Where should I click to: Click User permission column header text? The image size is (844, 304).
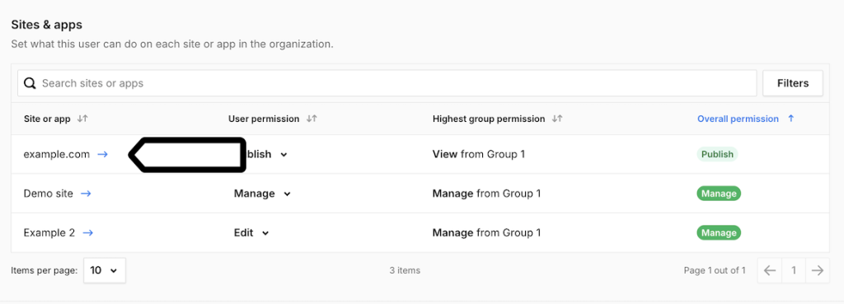(x=264, y=119)
